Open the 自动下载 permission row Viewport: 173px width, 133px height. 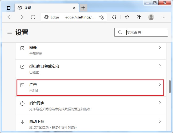[91, 124]
